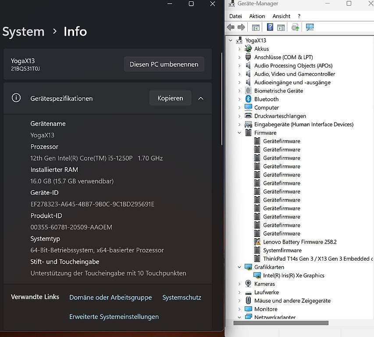
Task: Collapse the Gerätespezifikationen section chevron
Action: click(x=201, y=98)
